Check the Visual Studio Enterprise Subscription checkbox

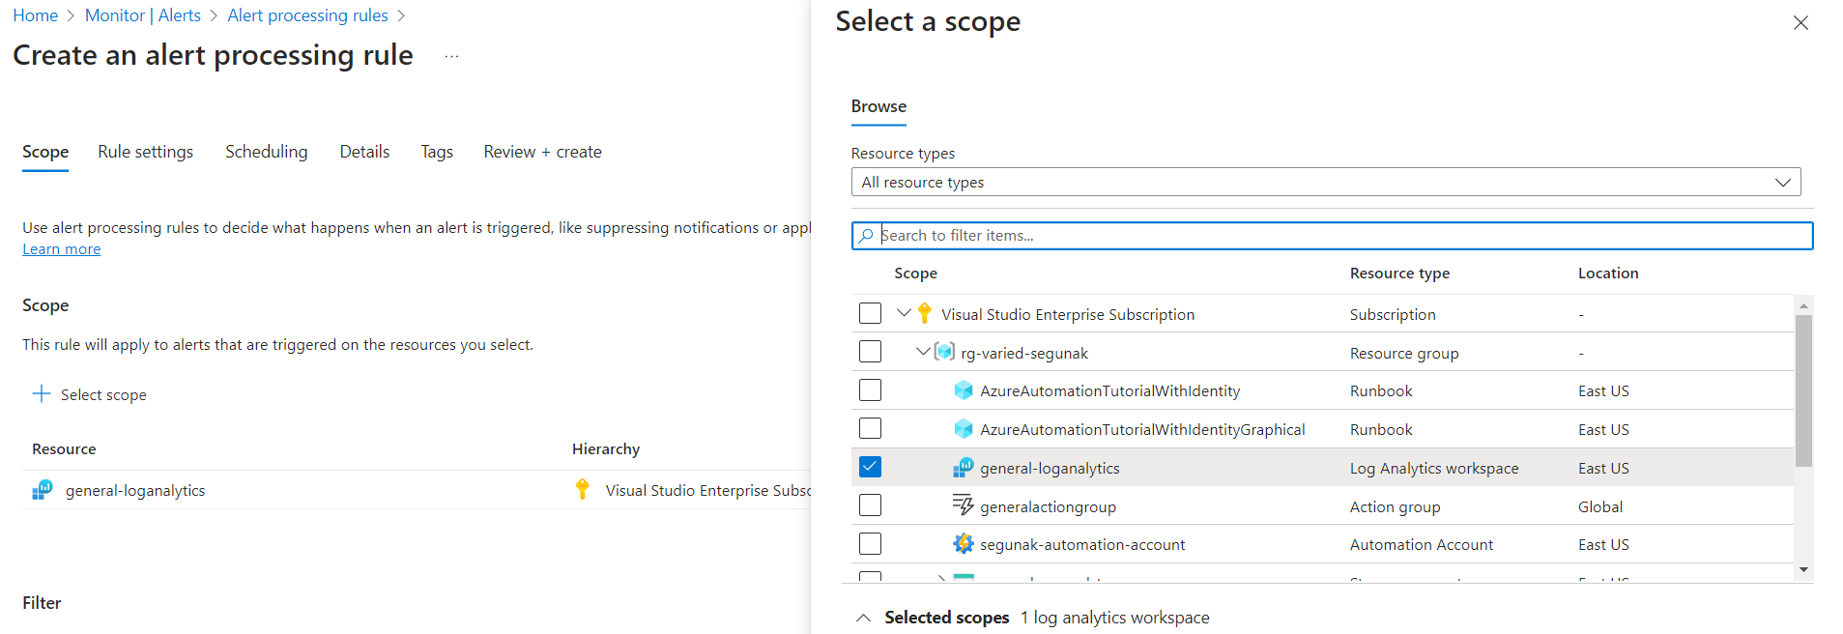pyautogui.click(x=870, y=313)
